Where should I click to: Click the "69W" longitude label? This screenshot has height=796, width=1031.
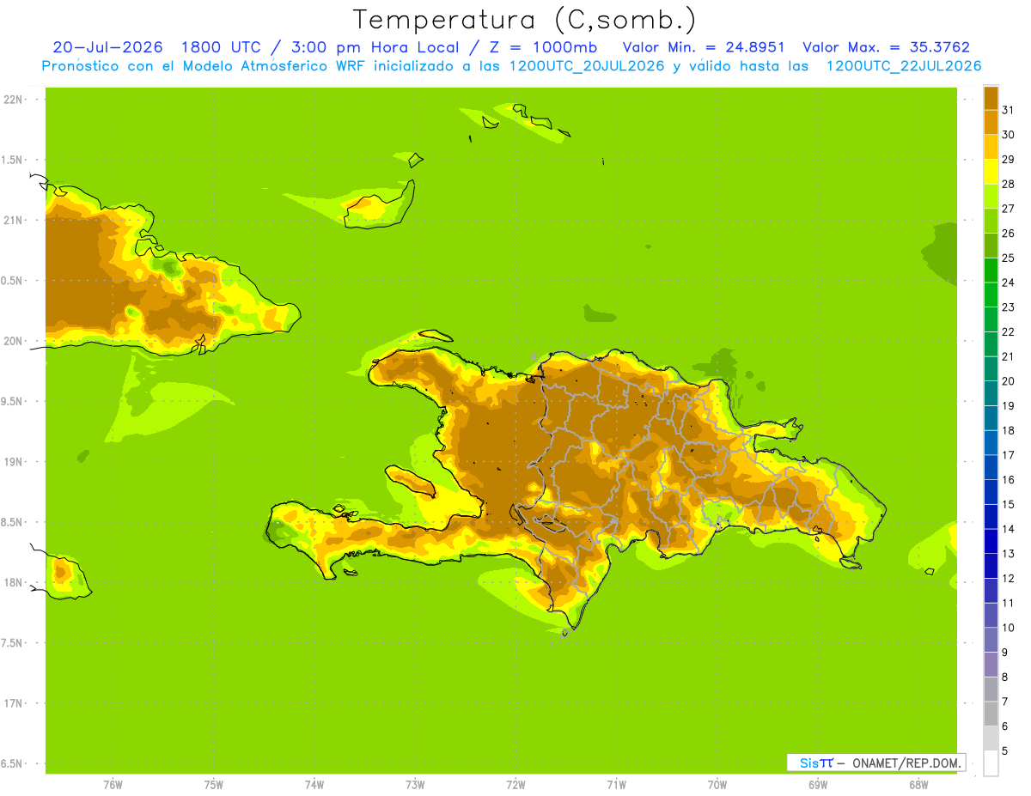click(x=818, y=784)
